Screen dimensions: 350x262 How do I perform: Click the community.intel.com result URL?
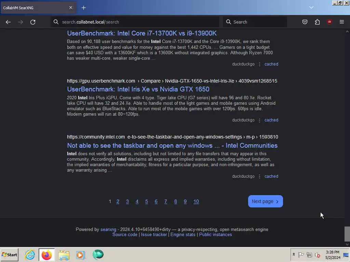[x=172, y=137]
